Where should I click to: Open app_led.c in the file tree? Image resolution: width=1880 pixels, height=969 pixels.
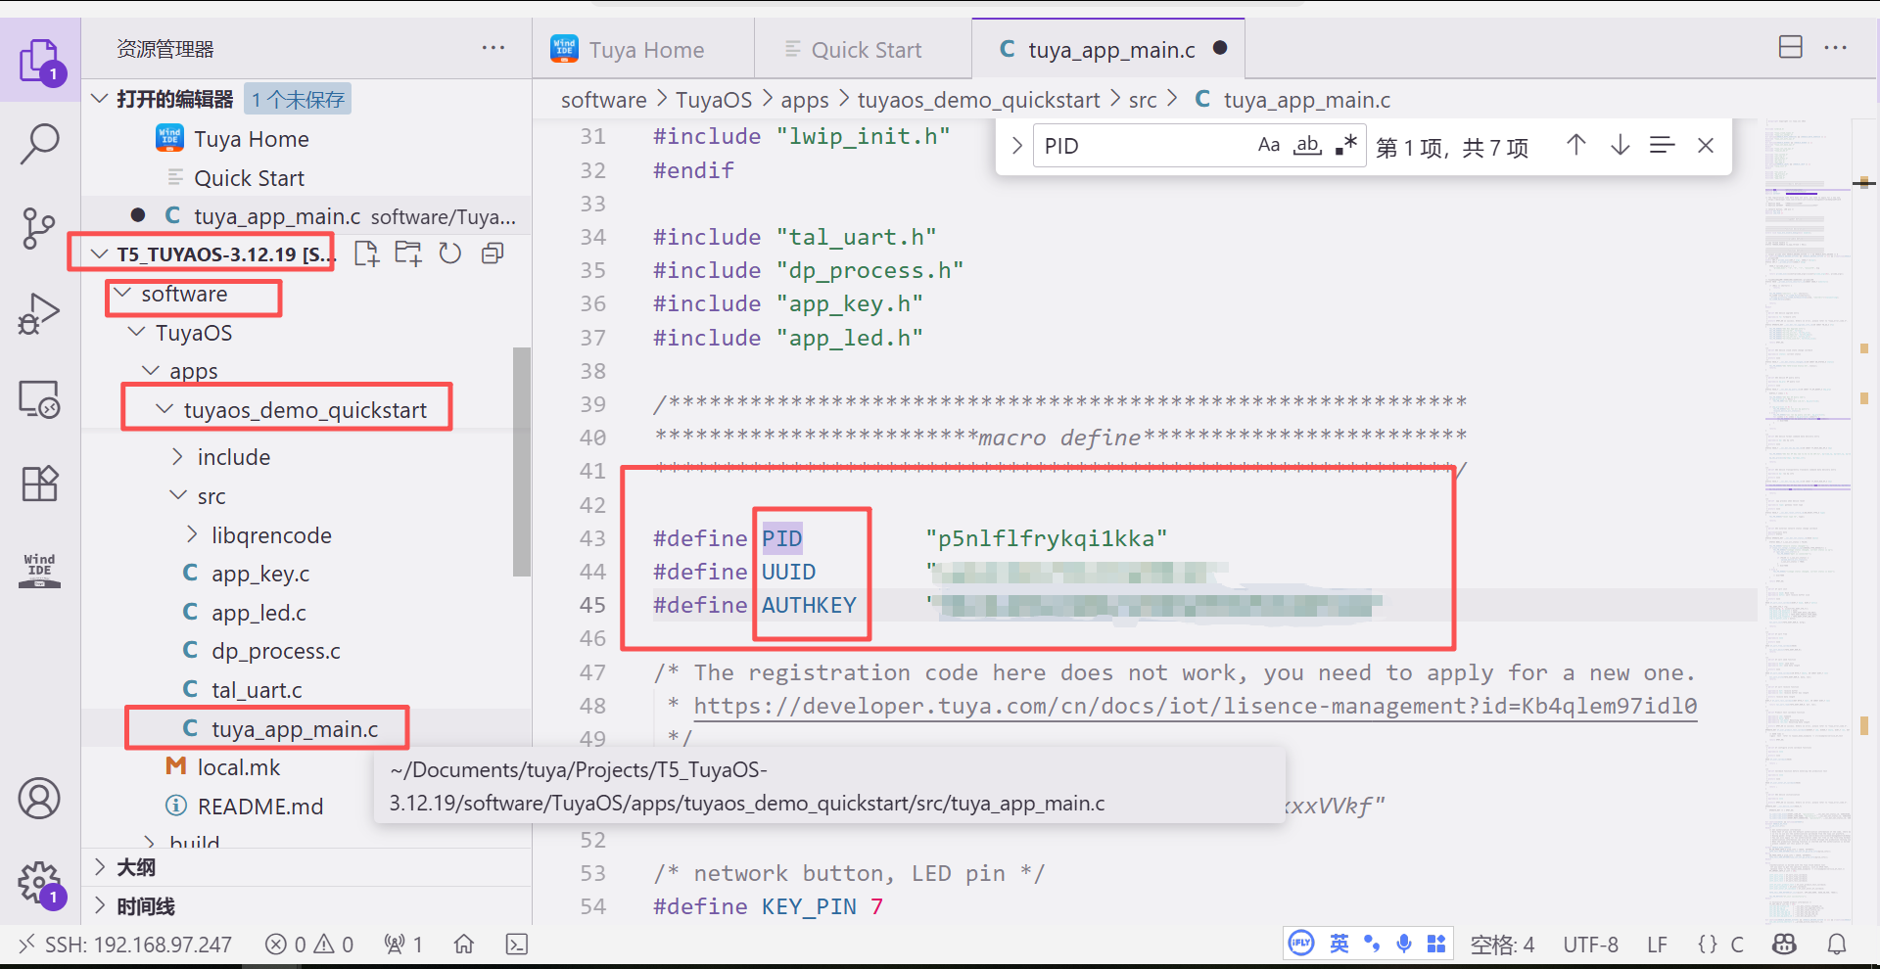coord(258,613)
